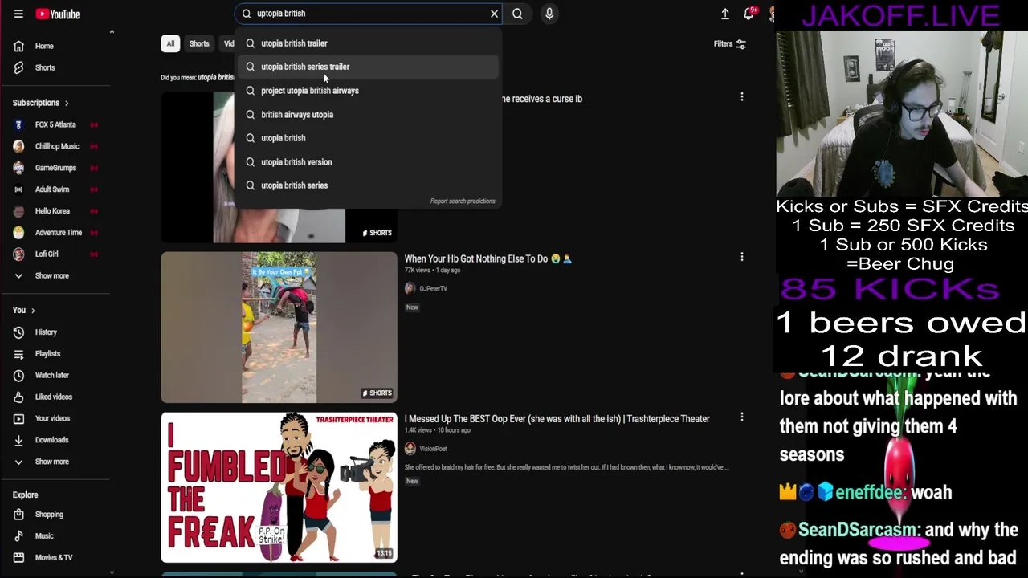Screen dimensions: 1028x578
Task: Play the 'I Fumbled The Freak' thumbnail
Action: pos(279,487)
